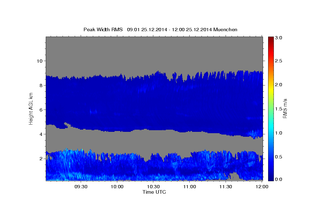This screenshot has height=217, width=325.
Task: Click the 09:30 time tick label
Action: tap(81, 187)
